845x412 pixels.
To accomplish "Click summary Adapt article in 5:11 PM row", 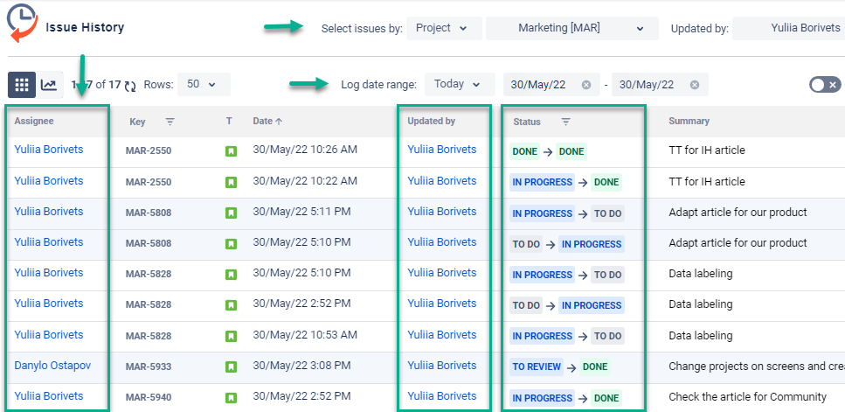I will coord(738,212).
